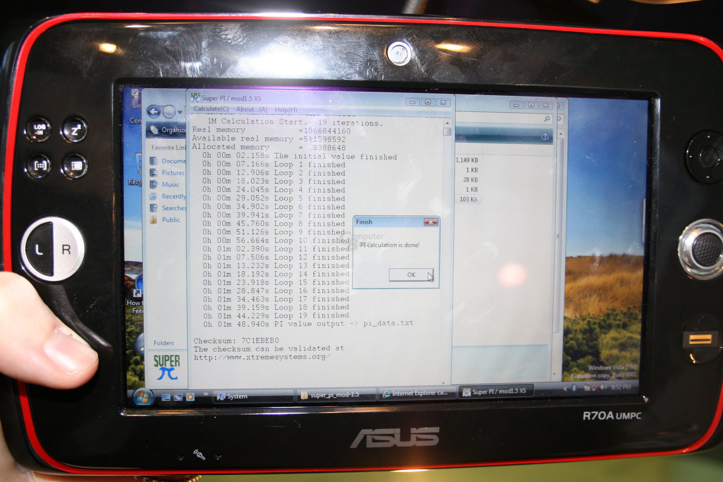Screen dimensions: 723x482
Task: Click the Documents icon in Favorite Links
Action: tap(154, 161)
